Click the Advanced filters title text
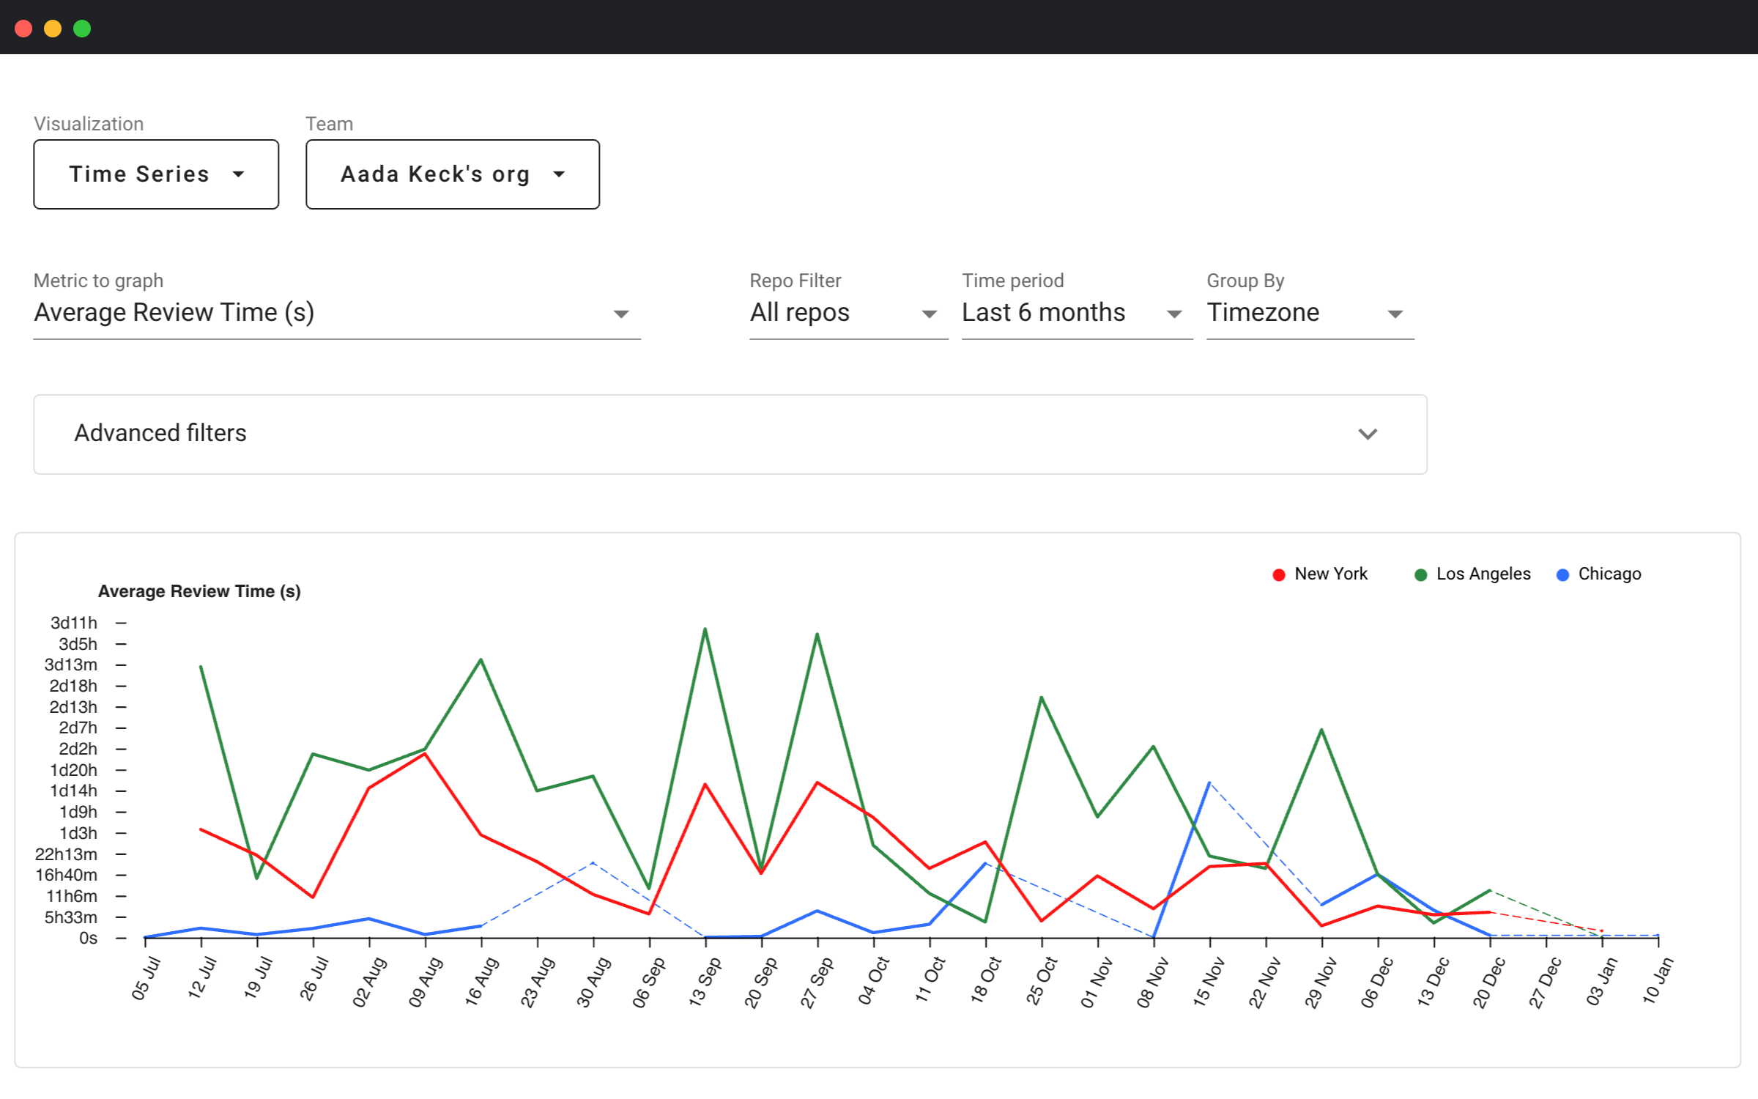This screenshot has height=1099, width=1758. [x=160, y=433]
